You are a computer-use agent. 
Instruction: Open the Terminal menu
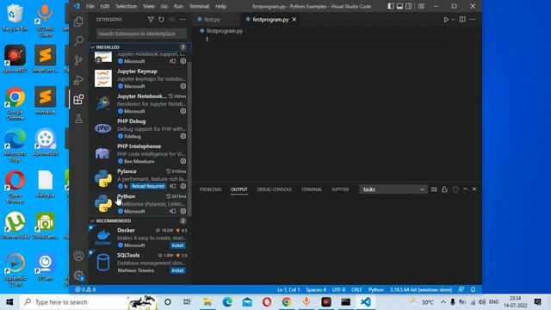199,6
